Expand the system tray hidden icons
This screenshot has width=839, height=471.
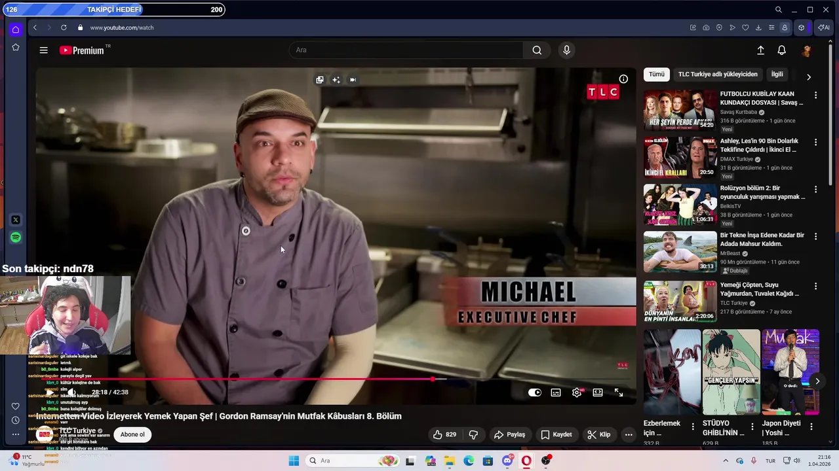point(726,461)
